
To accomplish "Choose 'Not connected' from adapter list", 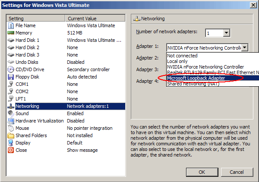I will 212,56.
